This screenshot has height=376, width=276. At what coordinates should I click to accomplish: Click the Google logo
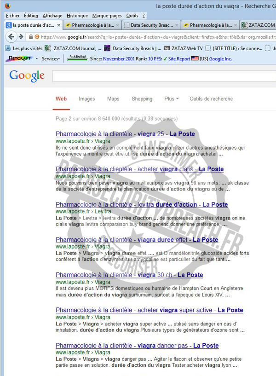click(x=27, y=76)
